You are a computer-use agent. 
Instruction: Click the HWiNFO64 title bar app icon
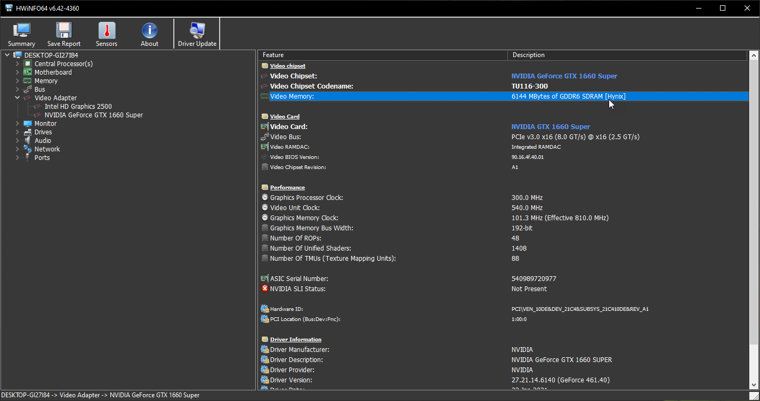(x=9, y=9)
